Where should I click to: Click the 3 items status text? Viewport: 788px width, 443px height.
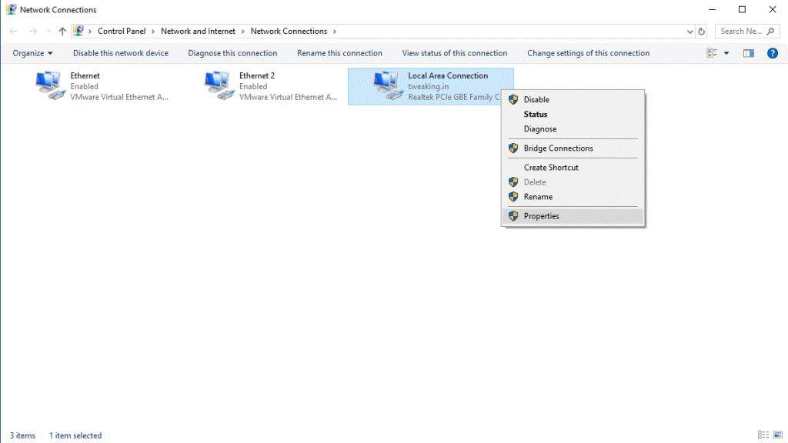22,435
